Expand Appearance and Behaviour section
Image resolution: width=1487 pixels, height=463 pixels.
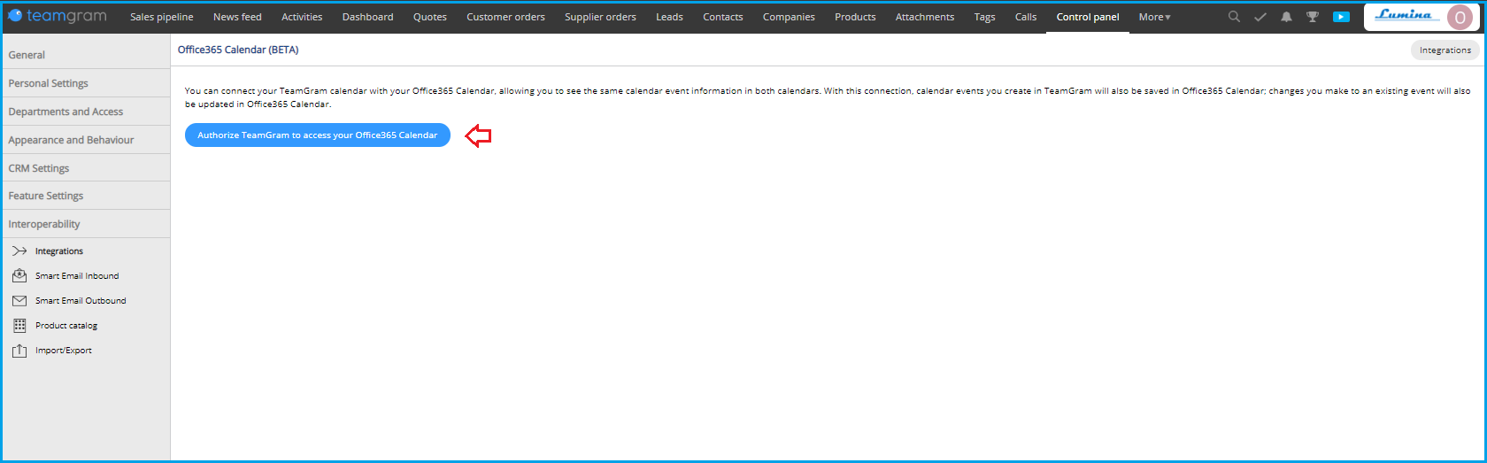pyautogui.click(x=86, y=140)
